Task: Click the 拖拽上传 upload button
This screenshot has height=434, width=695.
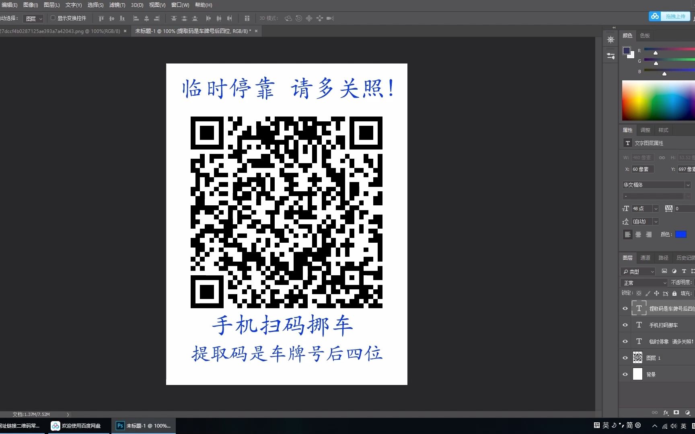Action: tap(670, 16)
